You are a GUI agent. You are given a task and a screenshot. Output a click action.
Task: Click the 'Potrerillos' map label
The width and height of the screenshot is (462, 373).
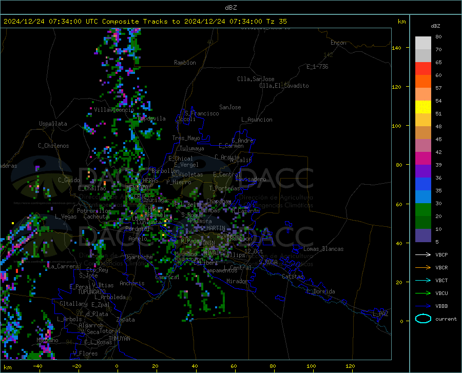[94, 211]
